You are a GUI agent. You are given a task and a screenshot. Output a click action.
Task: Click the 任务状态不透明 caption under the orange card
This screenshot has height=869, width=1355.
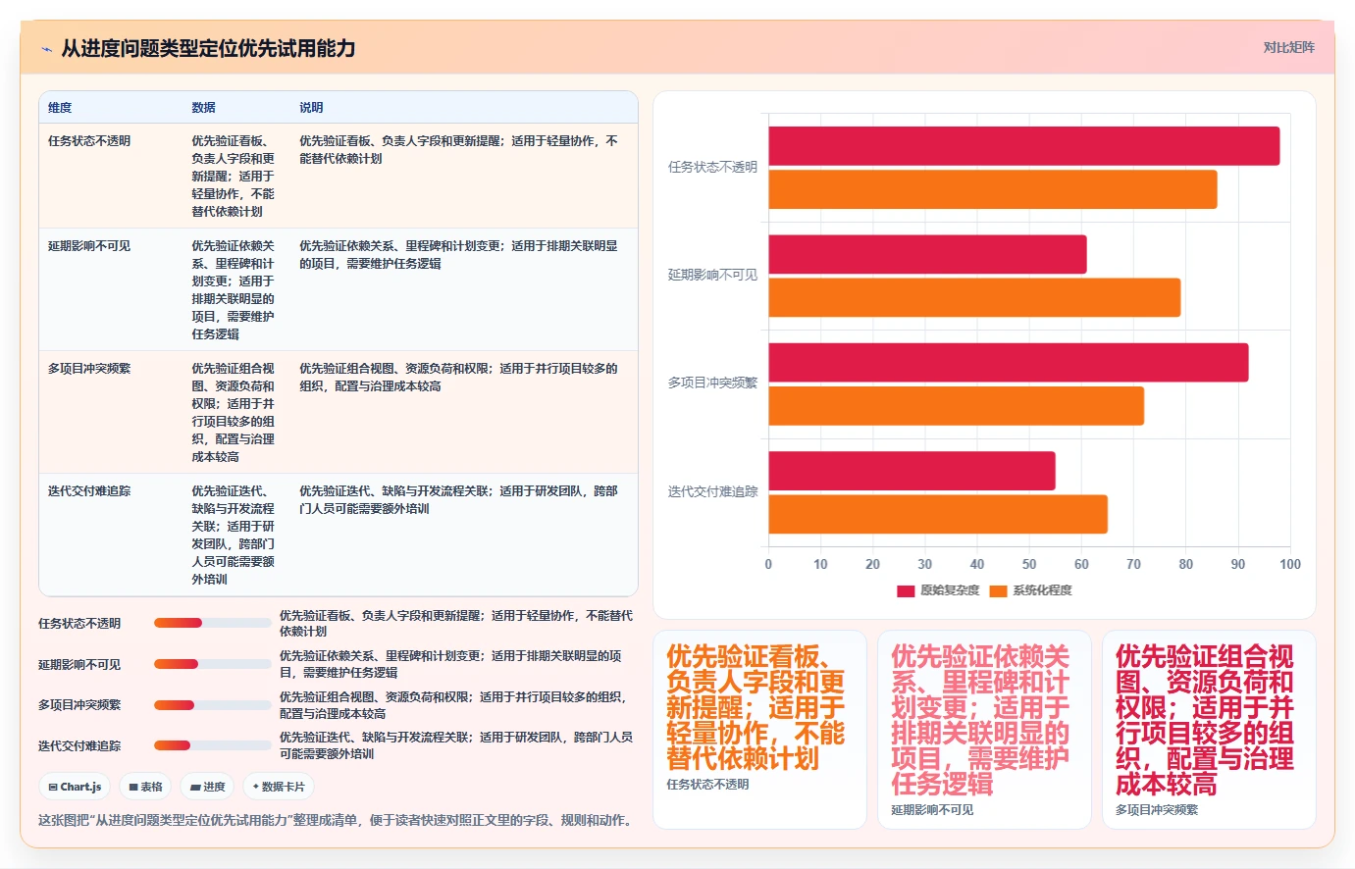(707, 785)
